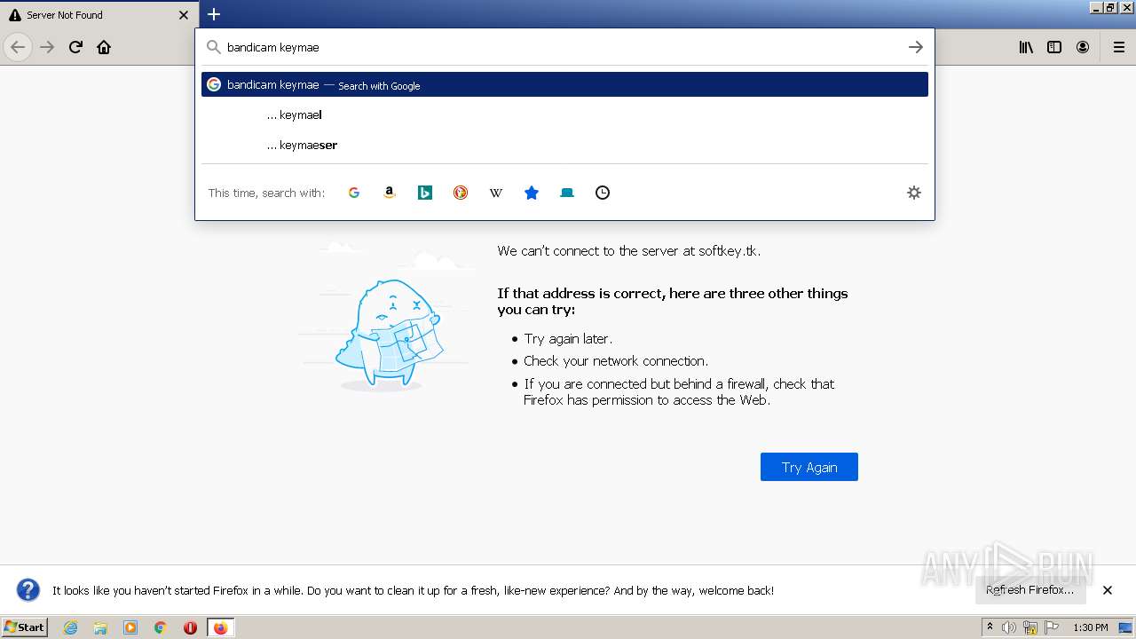The image size is (1136, 639).
Task: Pick the keymael search suggestion
Action: click(x=564, y=114)
